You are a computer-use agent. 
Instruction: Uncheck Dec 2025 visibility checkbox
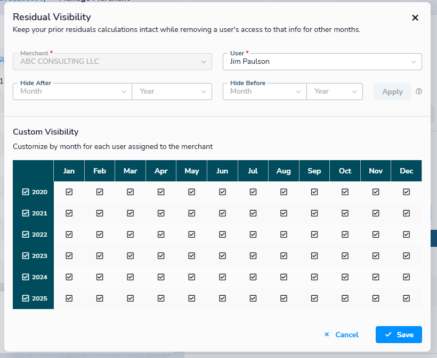coord(406,298)
